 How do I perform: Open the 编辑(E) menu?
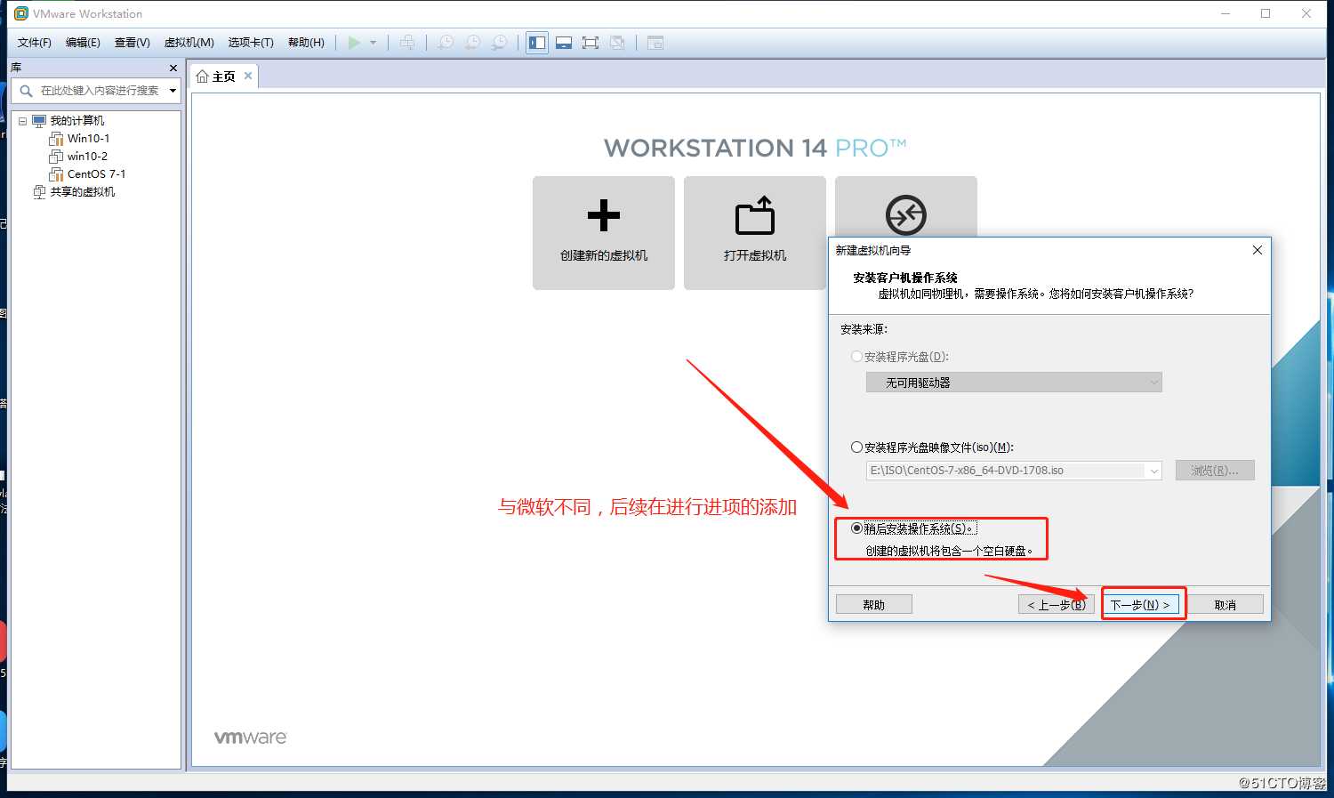[83, 43]
